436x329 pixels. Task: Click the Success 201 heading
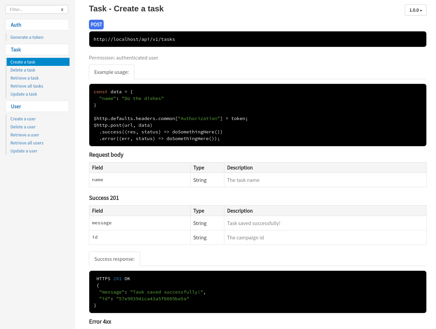pyautogui.click(x=104, y=198)
